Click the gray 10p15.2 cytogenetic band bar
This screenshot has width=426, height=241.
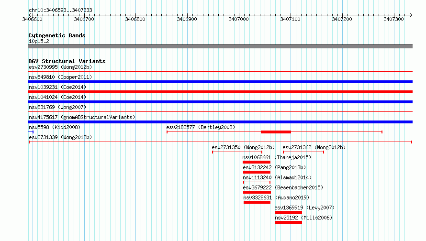tap(220, 46)
